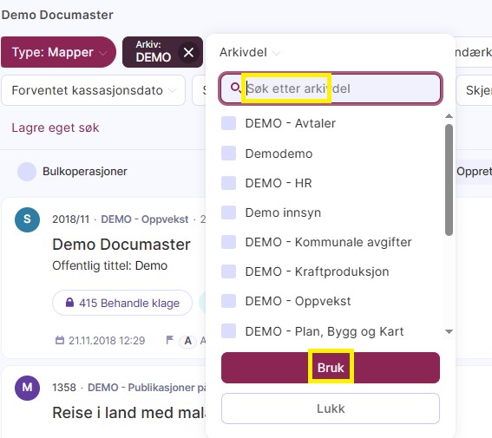Viewport: 492px width, 438px height.
Task: Apply the filter with the Bruk button
Action: click(x=331, y=368)
